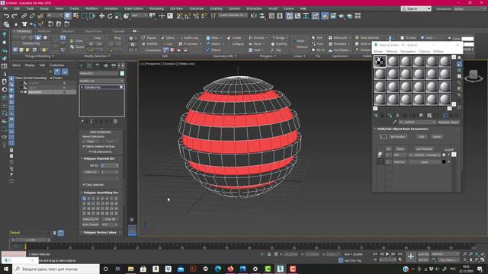Toggle the 3D Snaps icon

tap(180, 16)
